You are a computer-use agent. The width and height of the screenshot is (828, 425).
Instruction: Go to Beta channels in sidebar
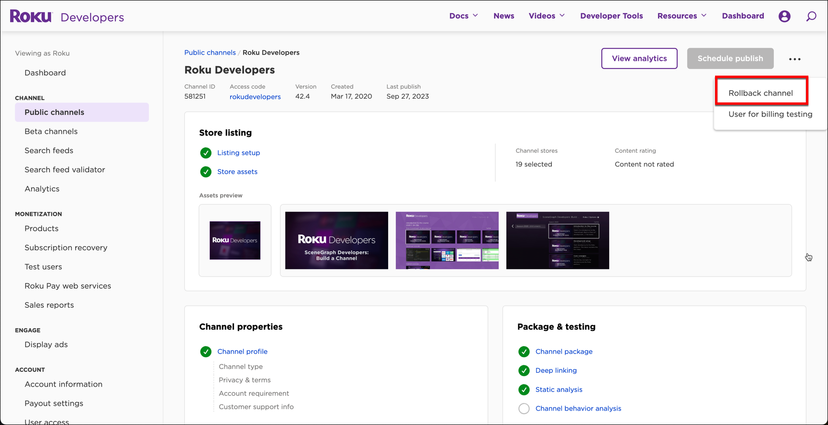(x=51, y=131)
